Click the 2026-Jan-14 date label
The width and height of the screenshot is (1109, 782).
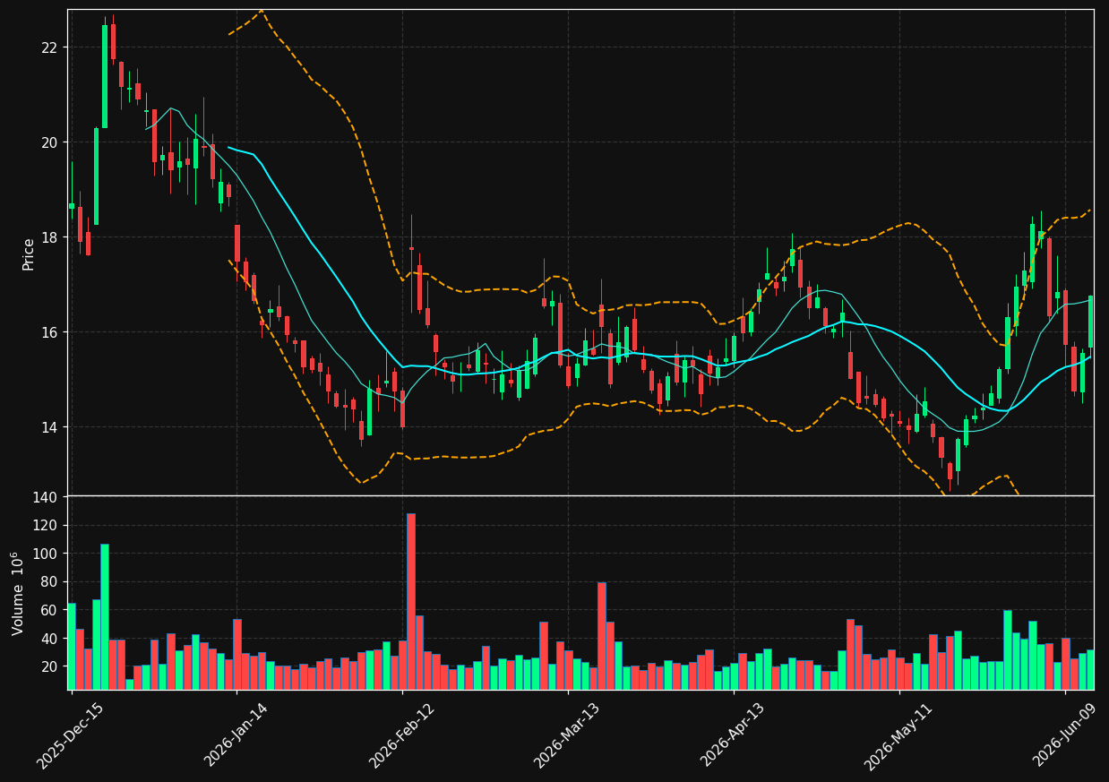(x=236, y=735)
